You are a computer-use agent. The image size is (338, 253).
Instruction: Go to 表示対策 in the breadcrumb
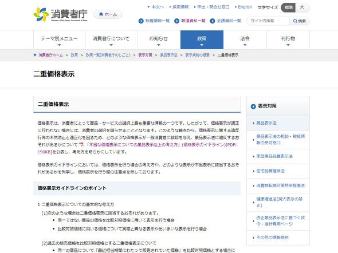[x=145, y=55]
